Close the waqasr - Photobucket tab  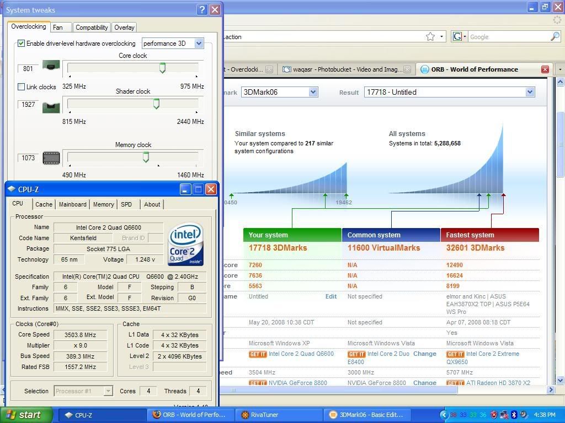[407, 69]
